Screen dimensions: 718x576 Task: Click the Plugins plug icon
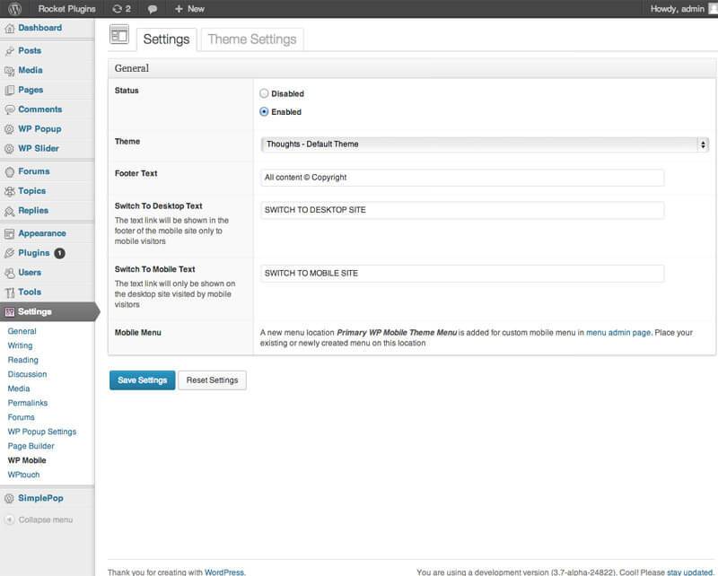pos(9,253)
